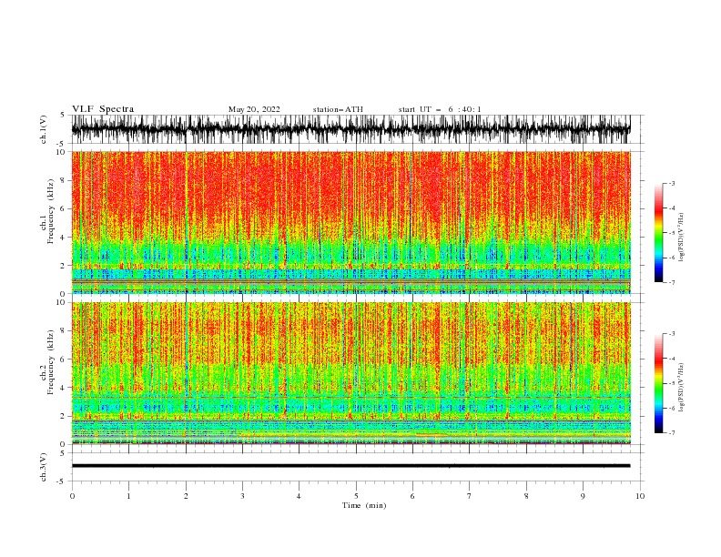Click the "6" frequency tick on ch.1 spectrogram
This screenshot has height=557, width=721.
(64, 208)
